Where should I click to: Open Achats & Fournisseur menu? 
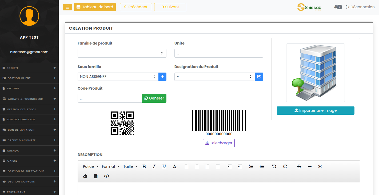pos(29,99)
